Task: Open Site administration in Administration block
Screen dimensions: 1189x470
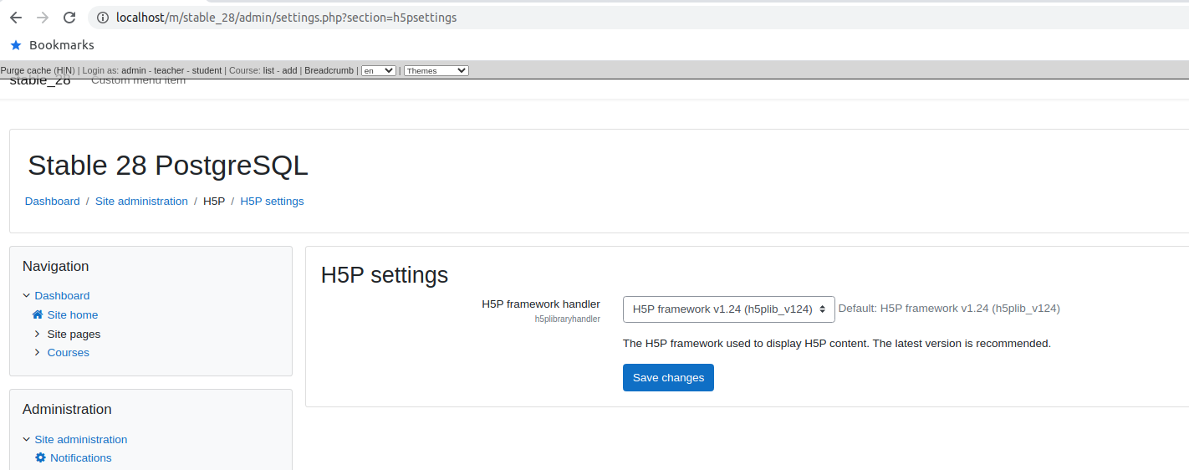Action: (81, 439)
